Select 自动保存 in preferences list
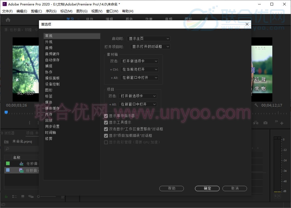291x208 pixels. (x=52, y=60)
